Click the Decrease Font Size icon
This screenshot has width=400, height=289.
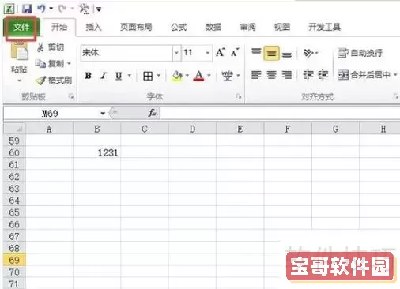coord(235,53)
